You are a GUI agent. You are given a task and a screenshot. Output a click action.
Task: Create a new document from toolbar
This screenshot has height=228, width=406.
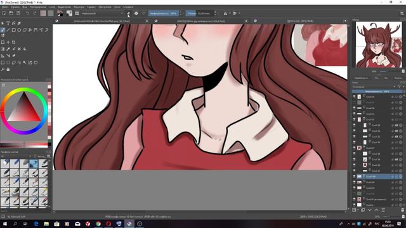pos(4,13)
